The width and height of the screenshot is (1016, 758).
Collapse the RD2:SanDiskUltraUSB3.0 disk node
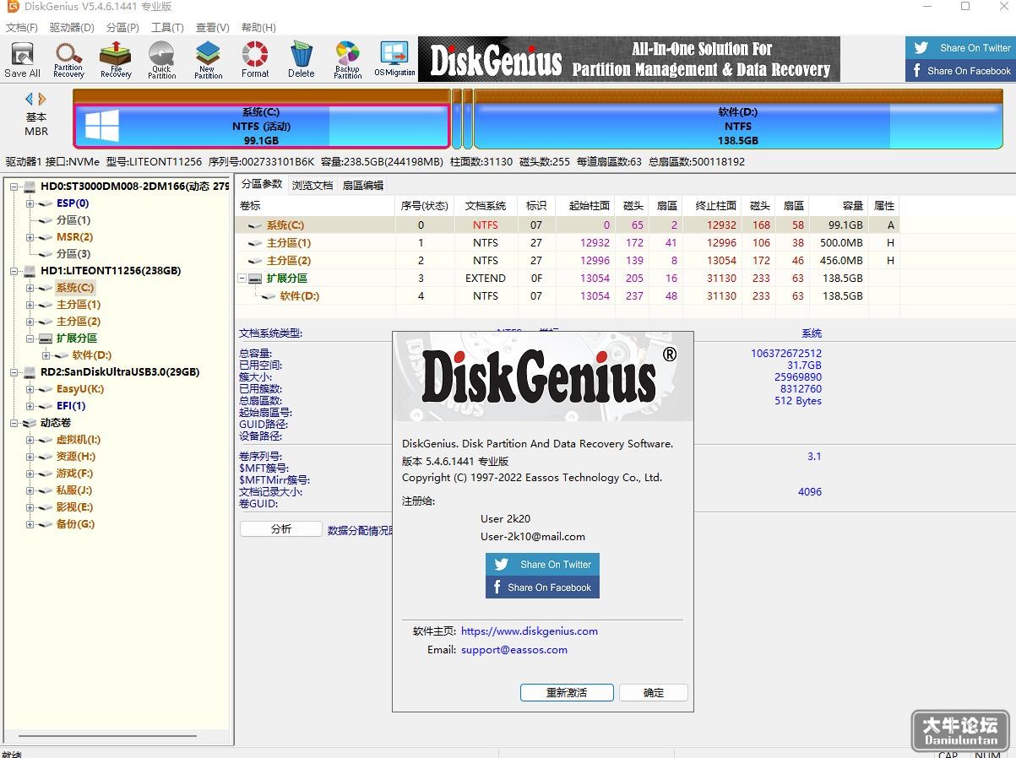tap(14, 372)
